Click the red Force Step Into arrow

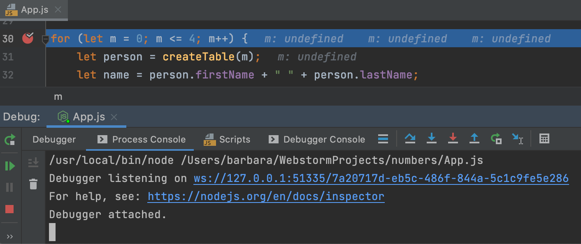click(x=453, y=139)
